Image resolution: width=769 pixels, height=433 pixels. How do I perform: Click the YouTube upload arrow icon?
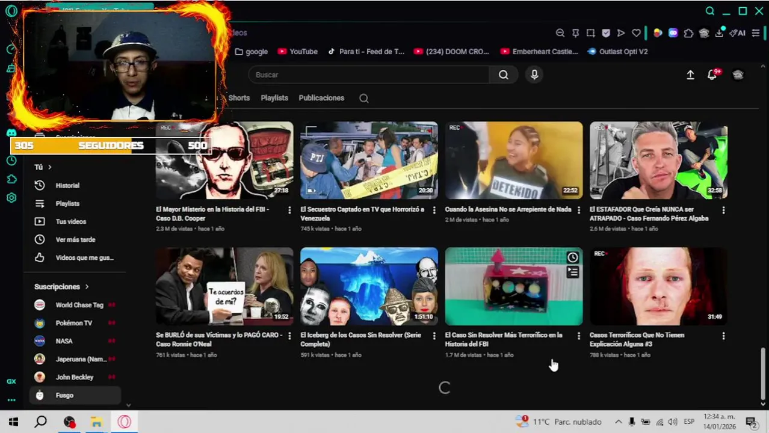click(x=690, y=75)
